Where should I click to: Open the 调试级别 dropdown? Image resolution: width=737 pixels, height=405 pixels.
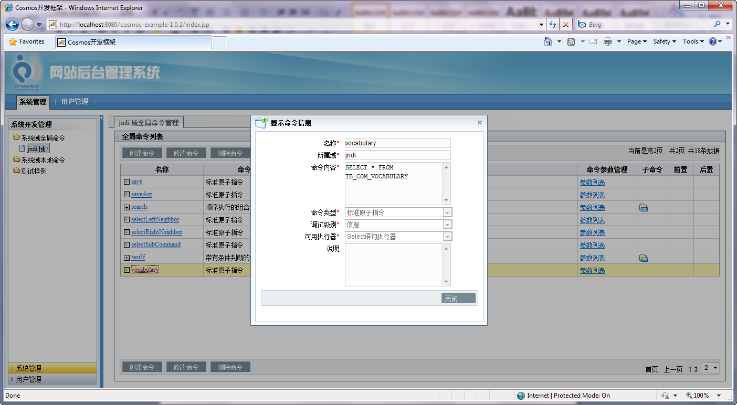point(447,225)
